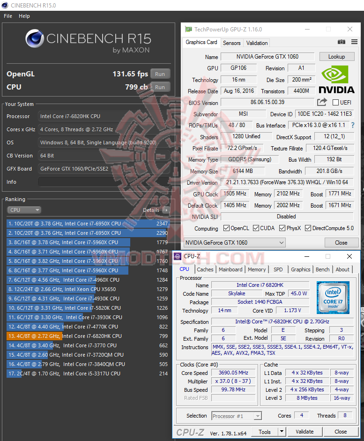Open the NVIDIA GeForce GTX 1060 card selector
This screenshot has height=441, width=364.
[234, 242]
